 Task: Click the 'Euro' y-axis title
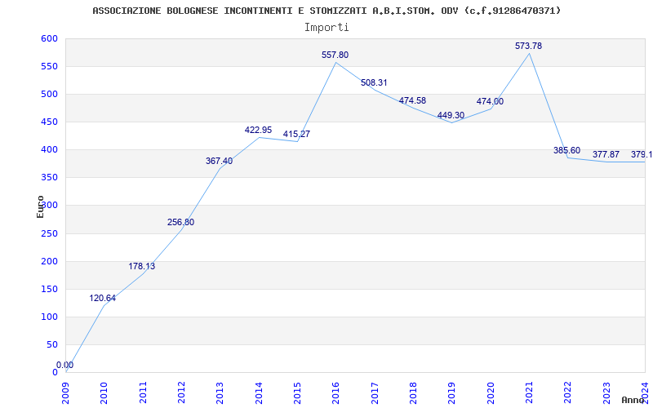[40, 207]
